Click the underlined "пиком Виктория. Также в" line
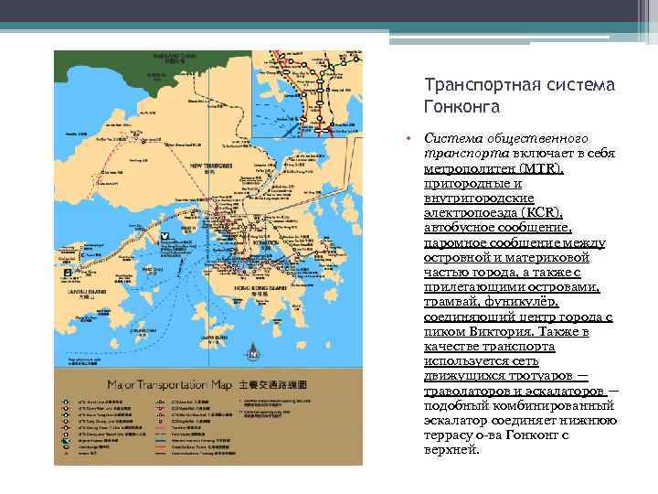The height and width of the screenshot is (494, 658). click(x=506, y=331)
